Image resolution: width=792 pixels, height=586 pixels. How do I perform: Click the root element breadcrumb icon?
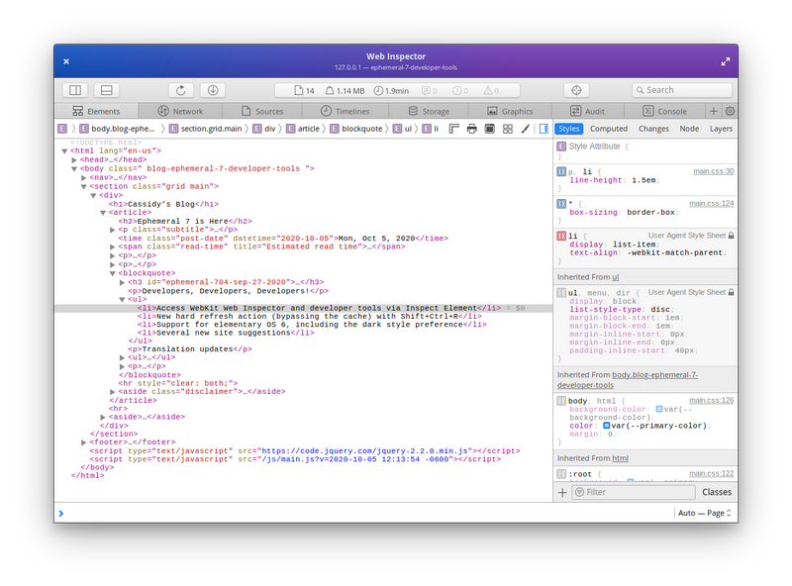pyautogui.click(x=62, y=129)
